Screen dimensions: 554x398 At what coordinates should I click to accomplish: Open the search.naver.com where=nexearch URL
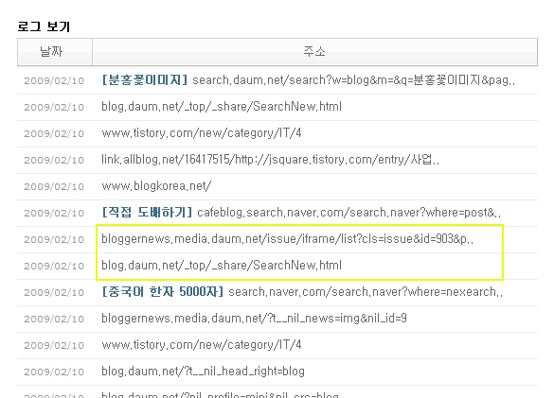pyautogui.click(x=366, y=292)
